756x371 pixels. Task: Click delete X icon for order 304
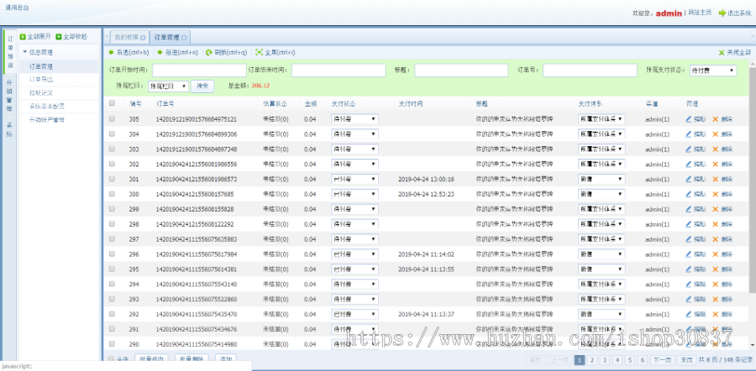tap(716, 134)
